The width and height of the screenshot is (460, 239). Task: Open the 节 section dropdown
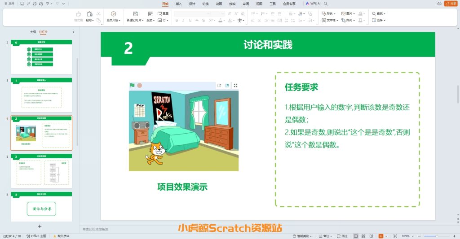pyautogui.click(x=163, y=20)
